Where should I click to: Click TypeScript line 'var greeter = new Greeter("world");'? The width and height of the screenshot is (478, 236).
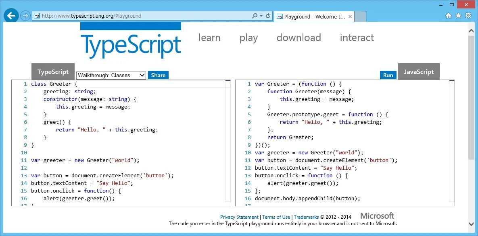point(85,160)
